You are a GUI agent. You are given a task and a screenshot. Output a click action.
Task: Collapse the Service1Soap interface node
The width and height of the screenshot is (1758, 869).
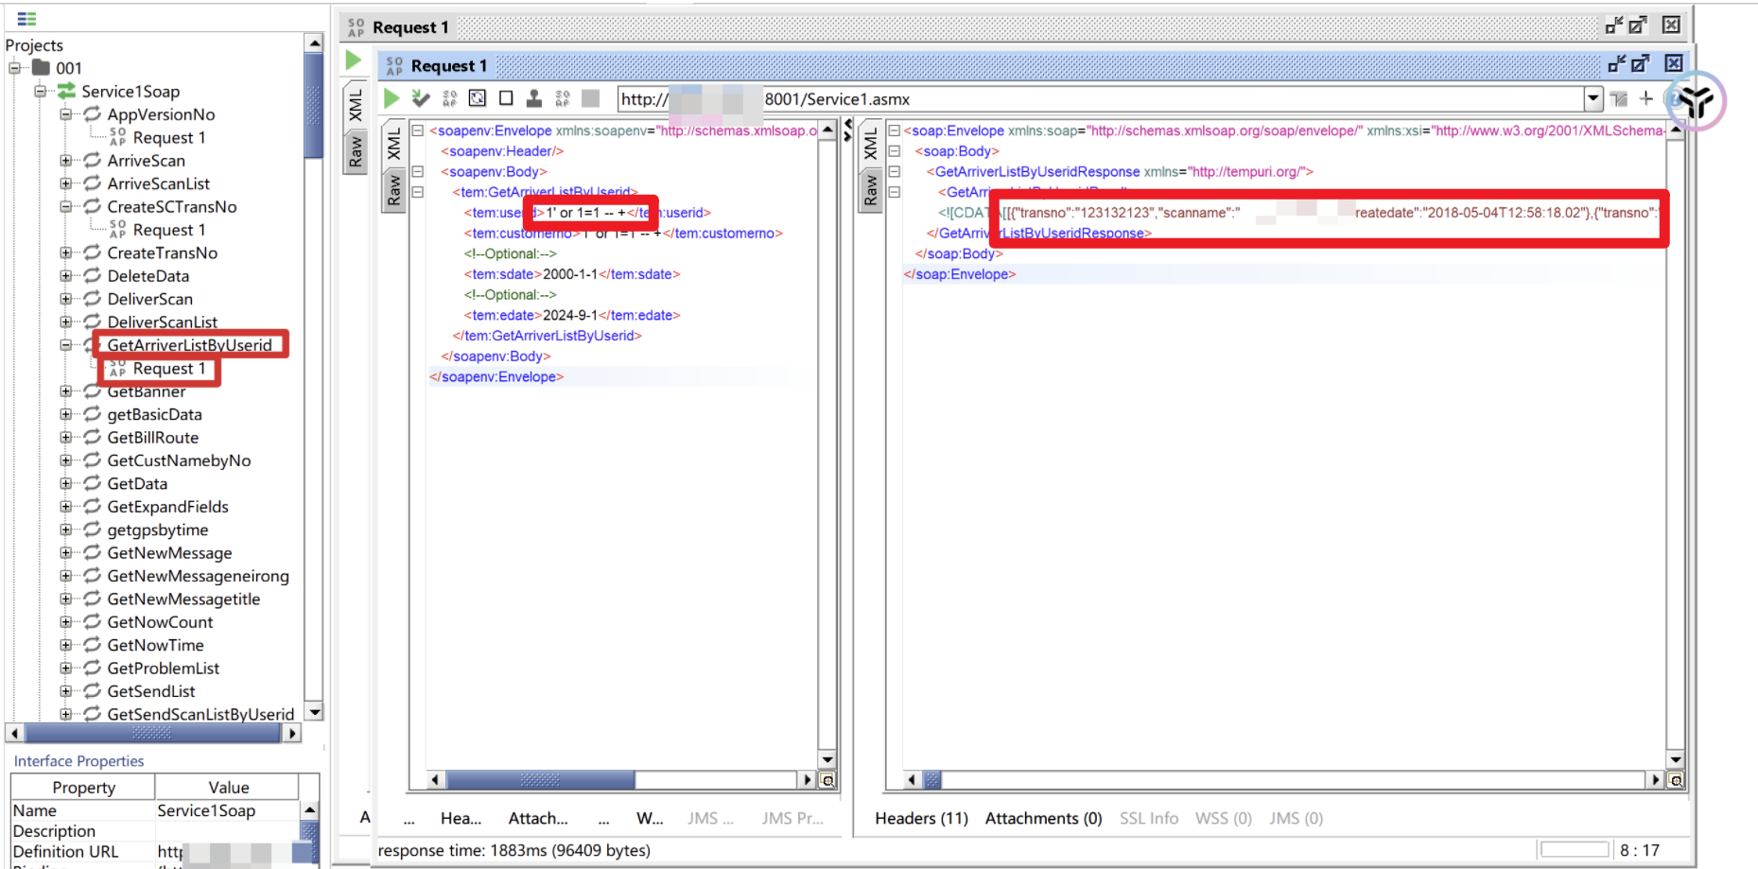pos(40,92)
